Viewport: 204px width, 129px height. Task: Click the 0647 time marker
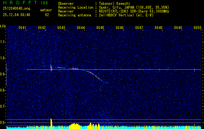click(139, 28)
